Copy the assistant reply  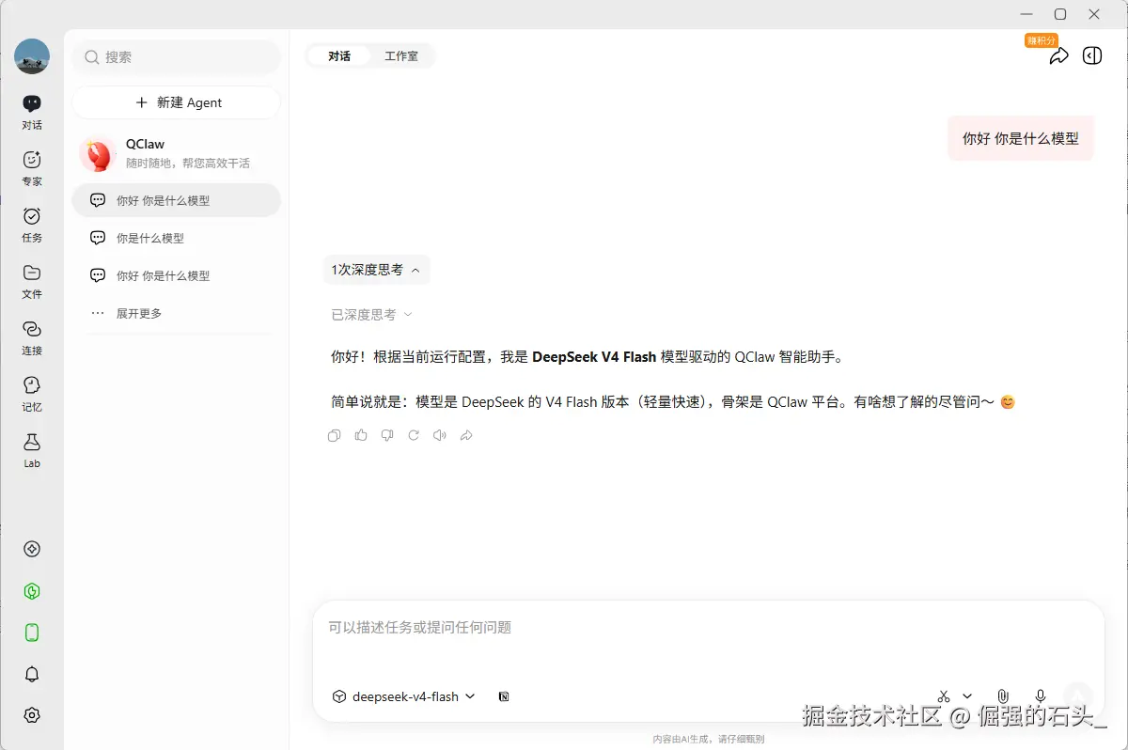(334, 435)
